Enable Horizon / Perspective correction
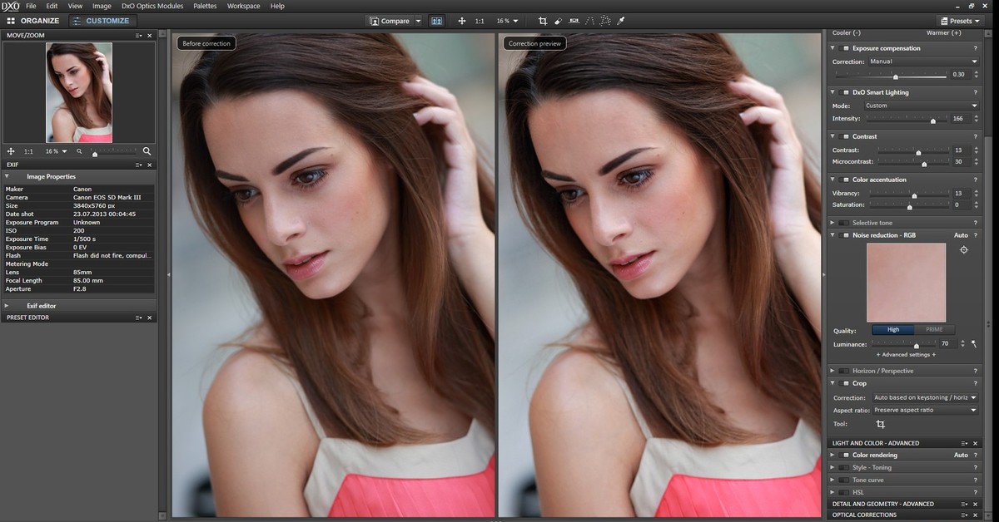999x522 pixels. click(844, 371)
